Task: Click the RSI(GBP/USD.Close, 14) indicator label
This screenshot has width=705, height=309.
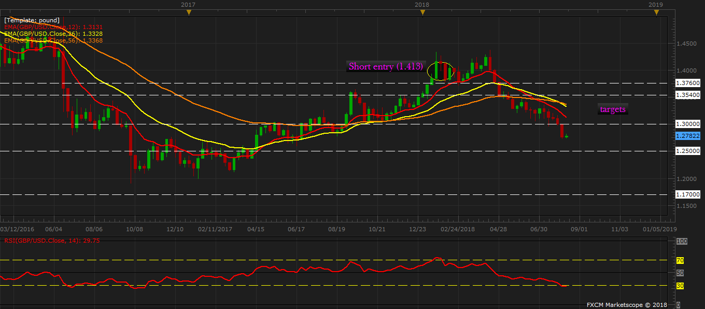Action: 52,240
